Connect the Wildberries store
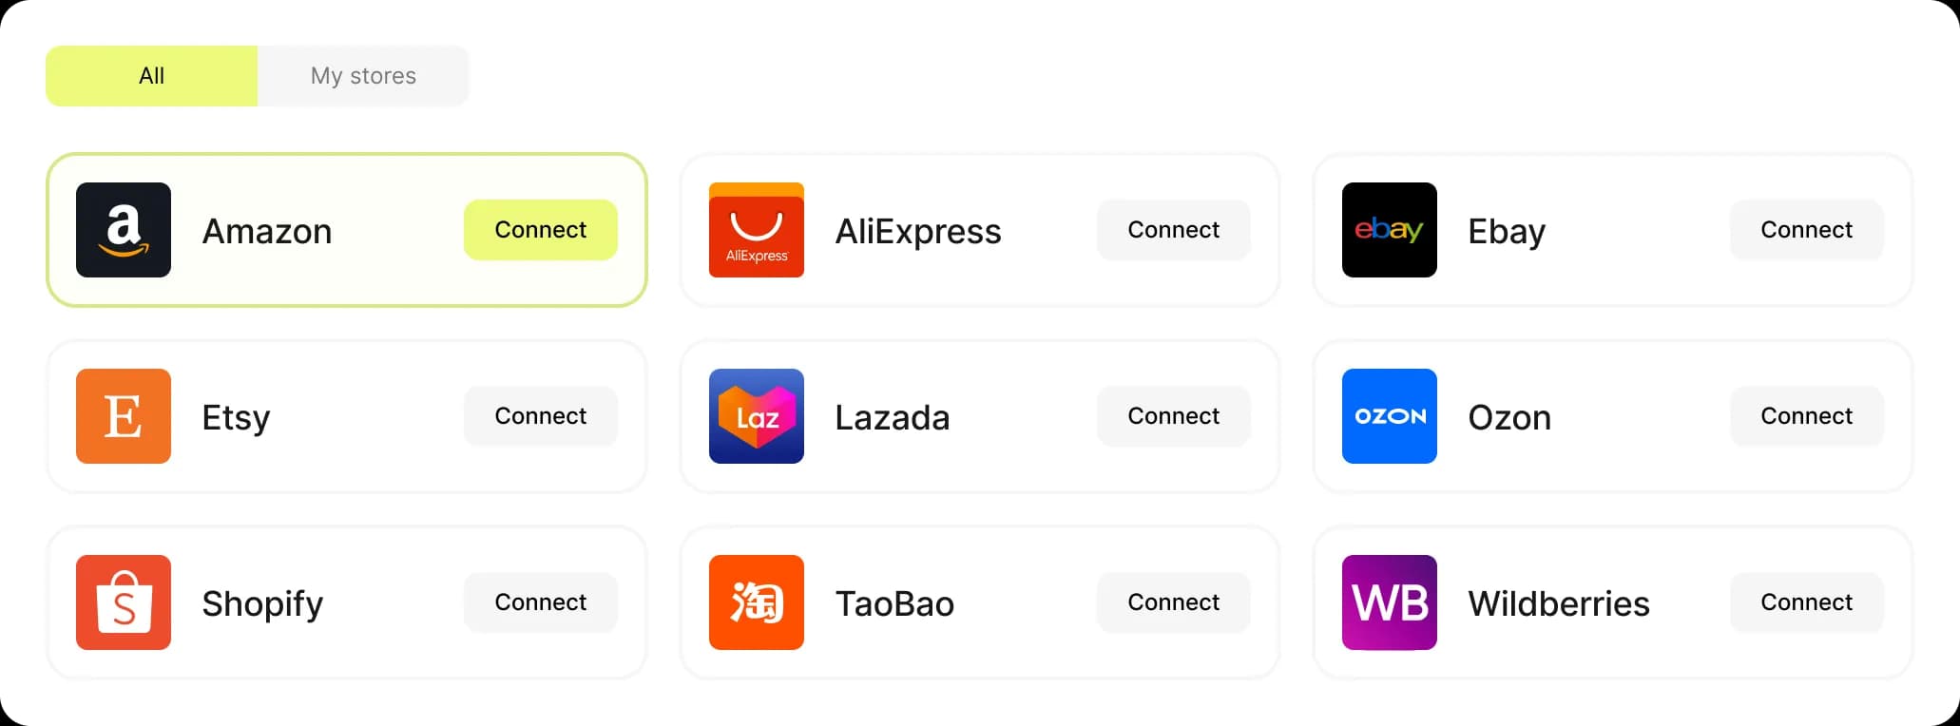1960x726 pixels. (x=1807, y=602)
